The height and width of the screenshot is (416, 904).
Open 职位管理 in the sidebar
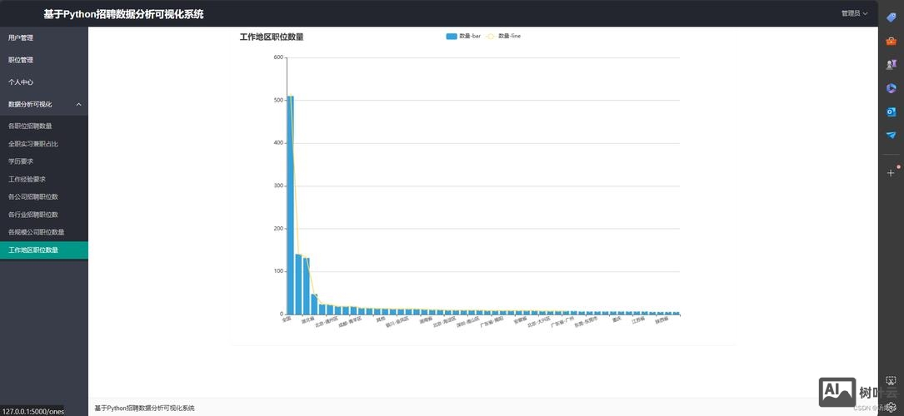[21, 60]
